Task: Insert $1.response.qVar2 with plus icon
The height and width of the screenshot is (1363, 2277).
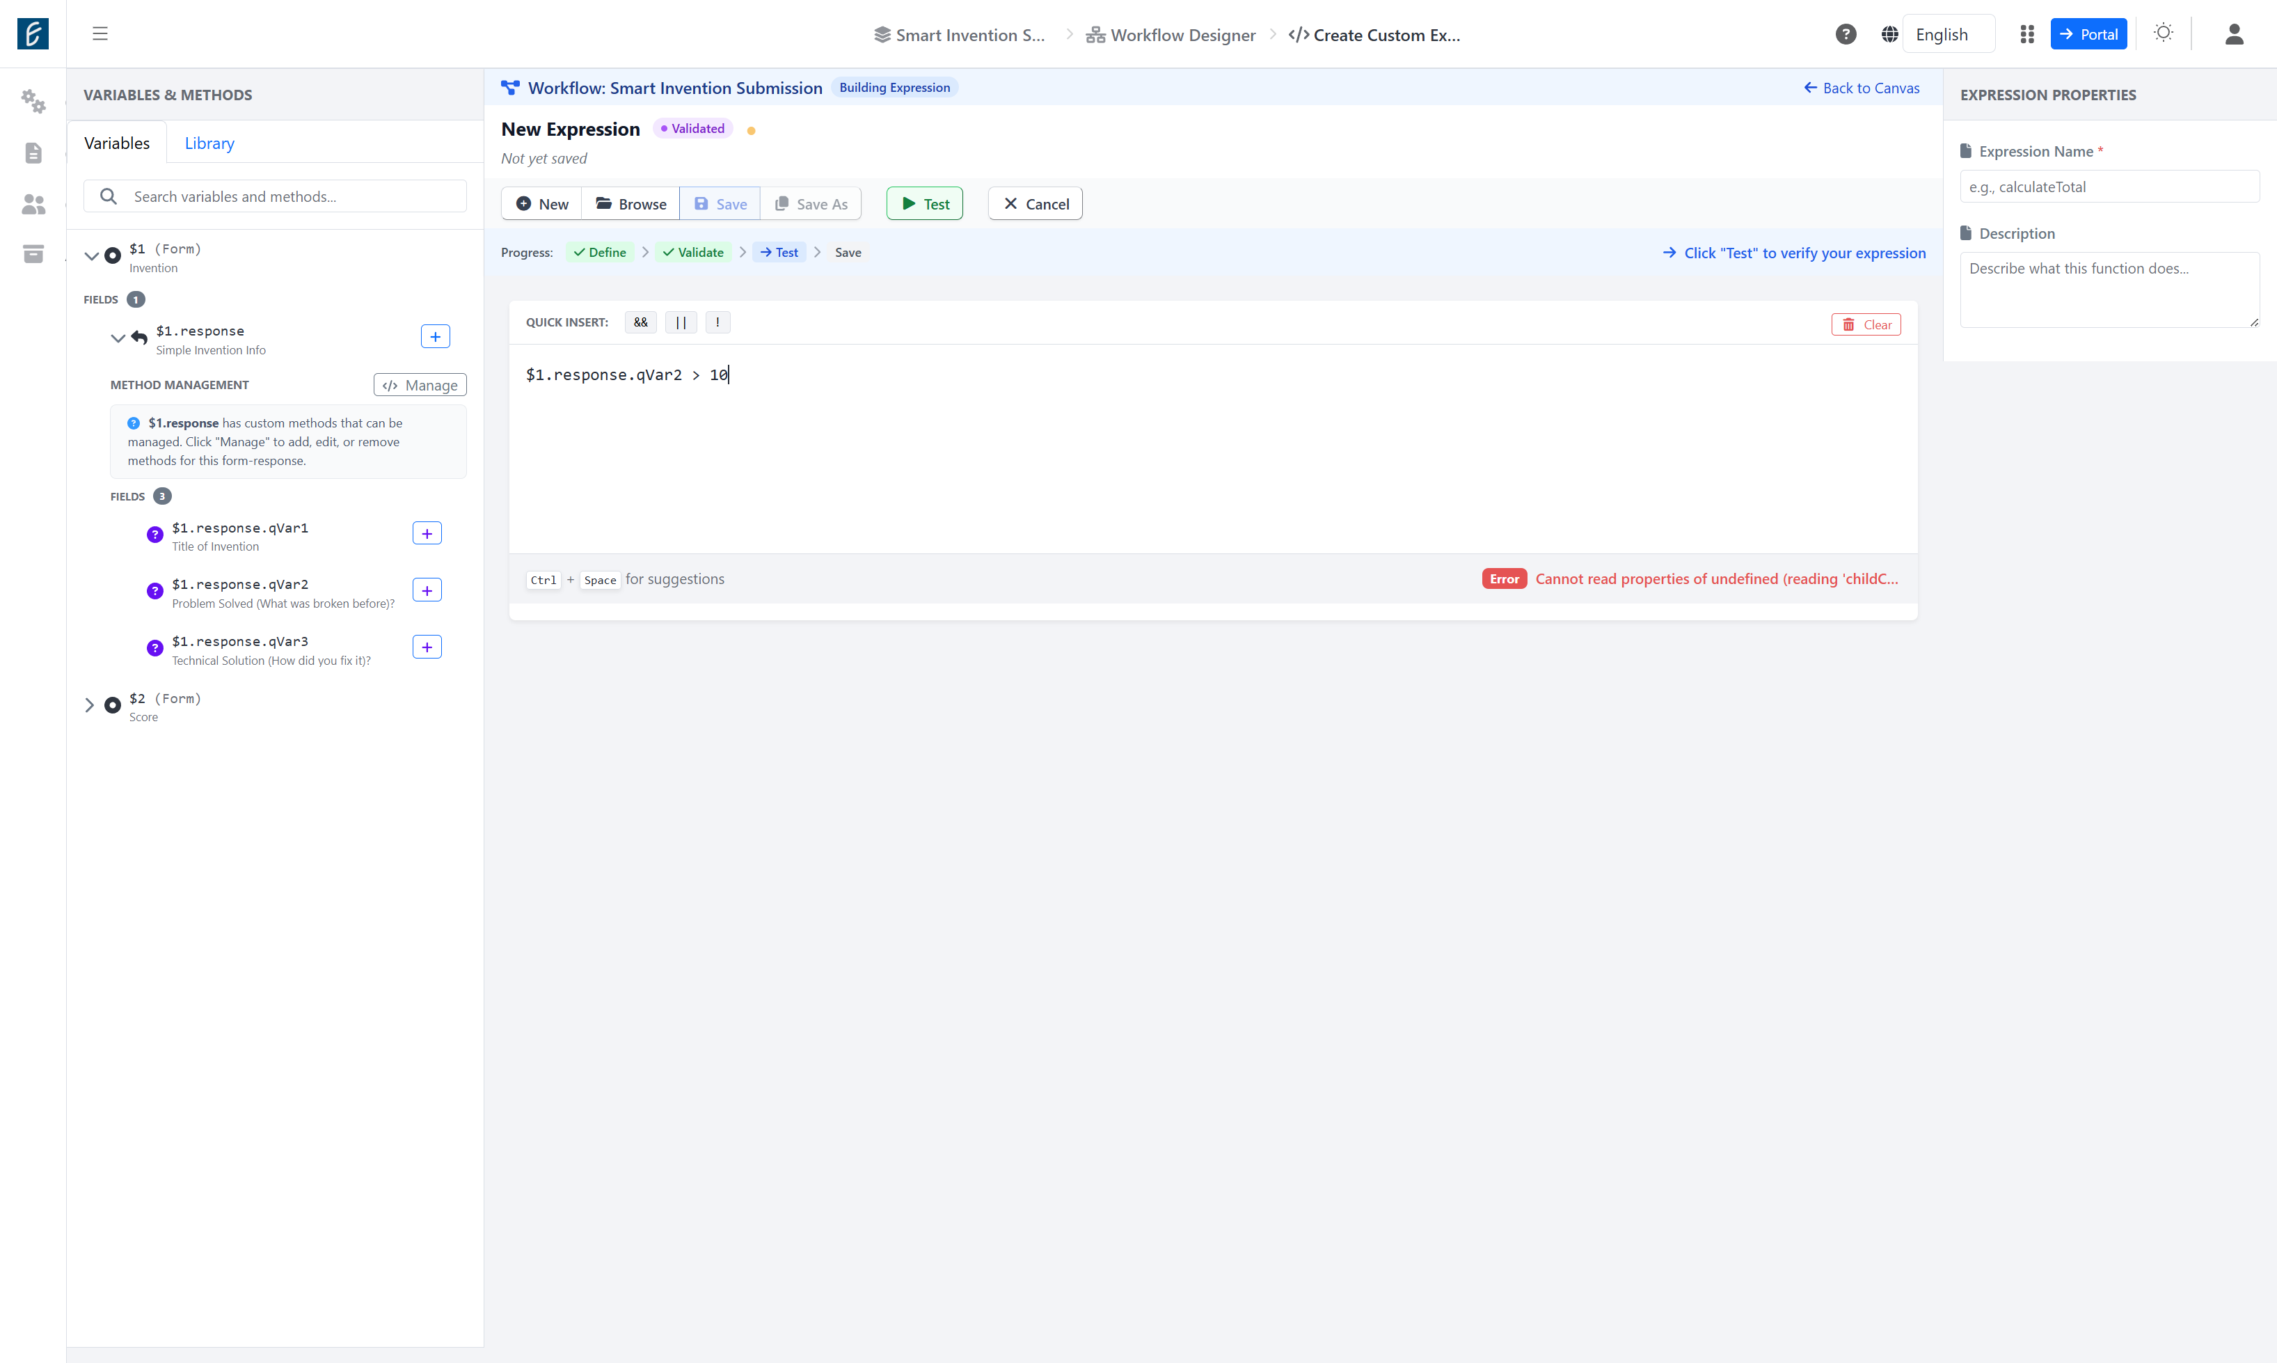Action: [427, 590]
